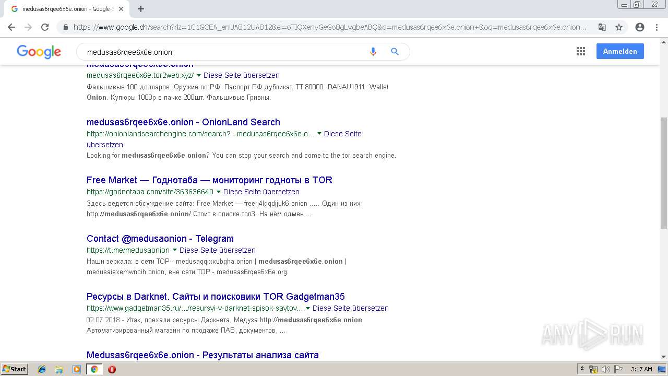Open the Windows Start menu
This screenshot has height=376, width=668.
(14, 369)
